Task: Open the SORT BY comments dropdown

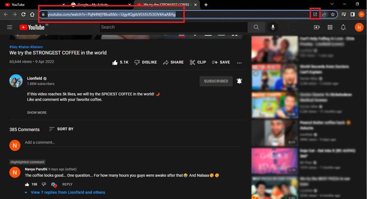Action: pyautogui.click(x=61, y=129)
